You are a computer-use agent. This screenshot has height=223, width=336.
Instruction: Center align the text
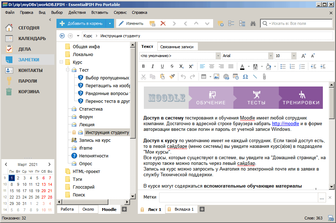tap(212, 67)
